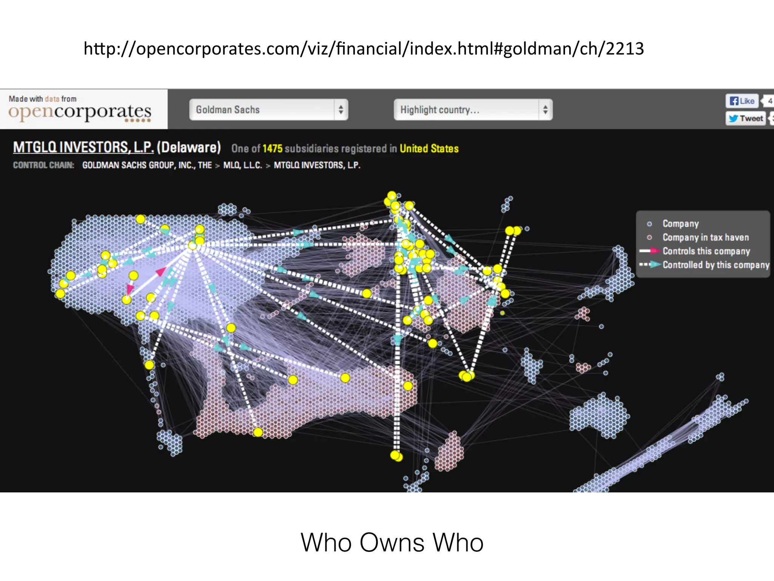Click MTGLQ INVESTORS, L.P. in control chain
The image size is (774, 581).
pyautogui.click(x=317, y=165)
